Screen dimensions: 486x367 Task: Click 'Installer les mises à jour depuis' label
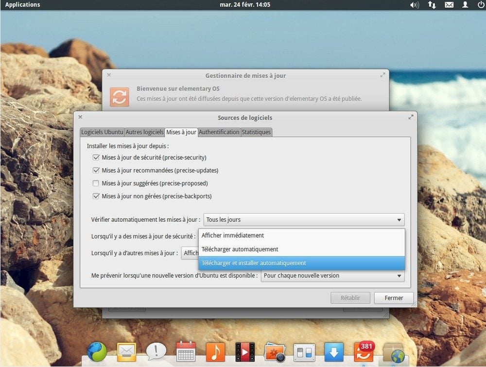pyautogui.click(x=128, y=146)
